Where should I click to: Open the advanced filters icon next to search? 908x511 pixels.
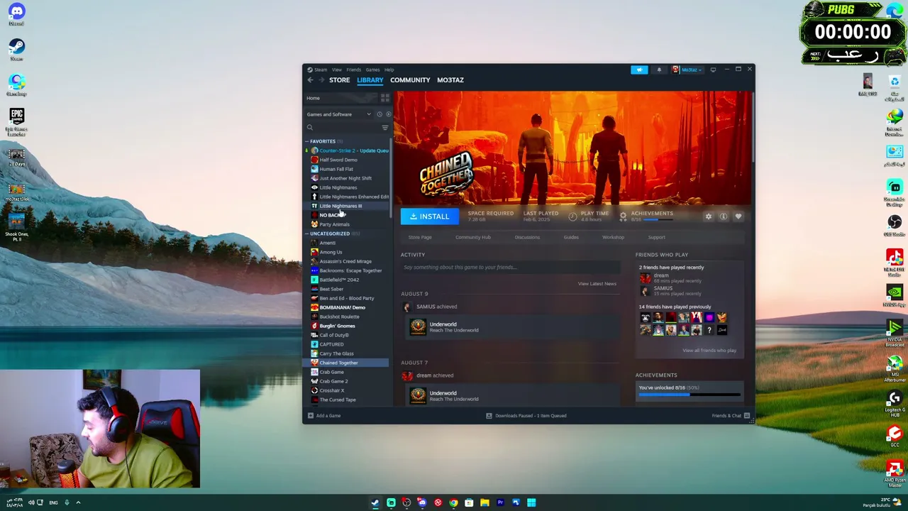(385, 128)
